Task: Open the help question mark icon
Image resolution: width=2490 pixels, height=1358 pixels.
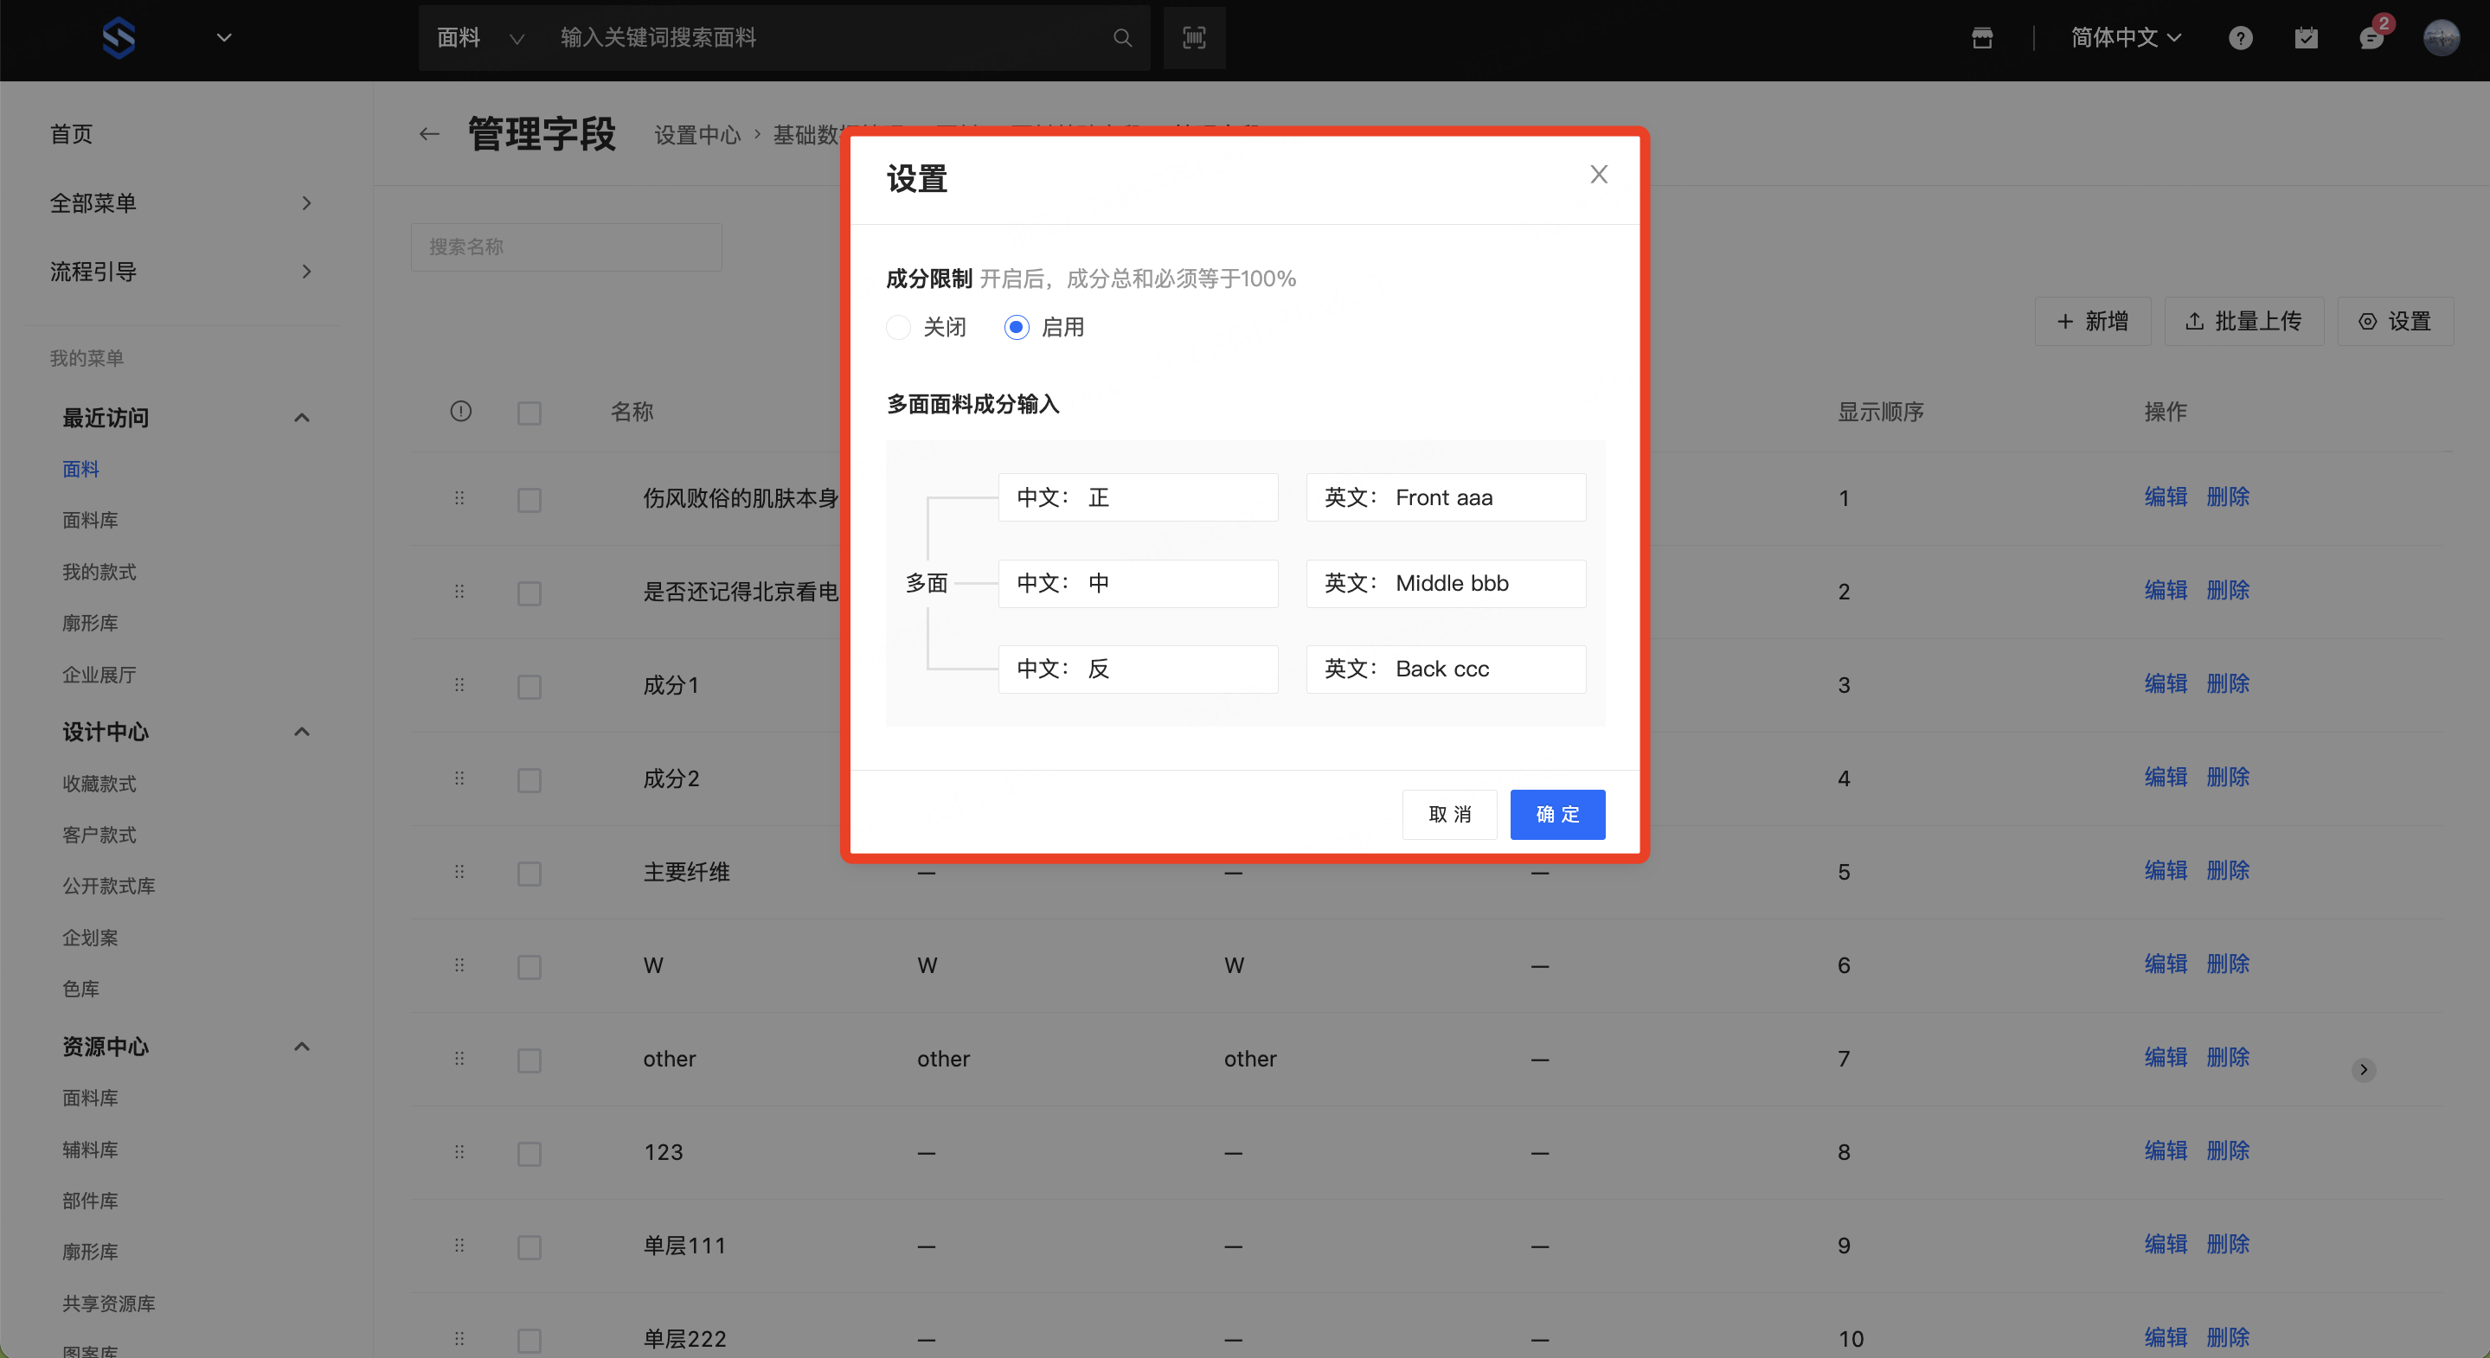Action: [2241, 38]
